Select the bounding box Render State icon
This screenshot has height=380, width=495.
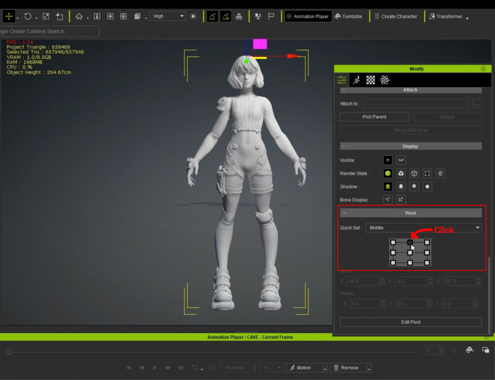click(427, 173)
